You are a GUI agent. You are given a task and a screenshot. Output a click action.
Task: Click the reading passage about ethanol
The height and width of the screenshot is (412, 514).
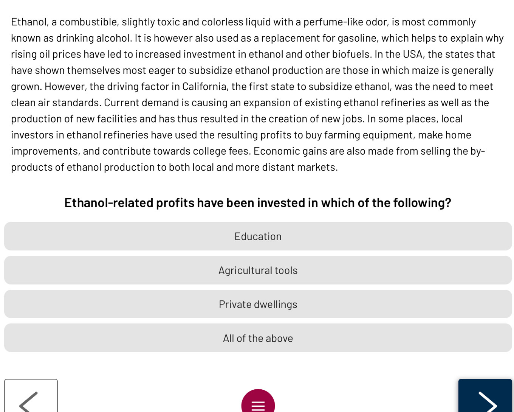(257, 95)
